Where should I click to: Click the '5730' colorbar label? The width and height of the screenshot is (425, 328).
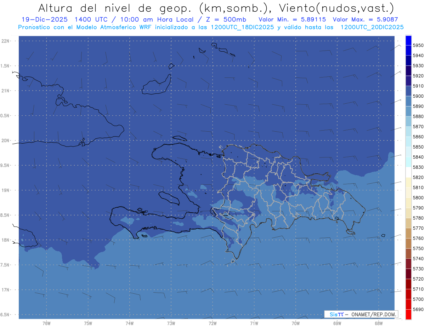(x=418, y=269)
